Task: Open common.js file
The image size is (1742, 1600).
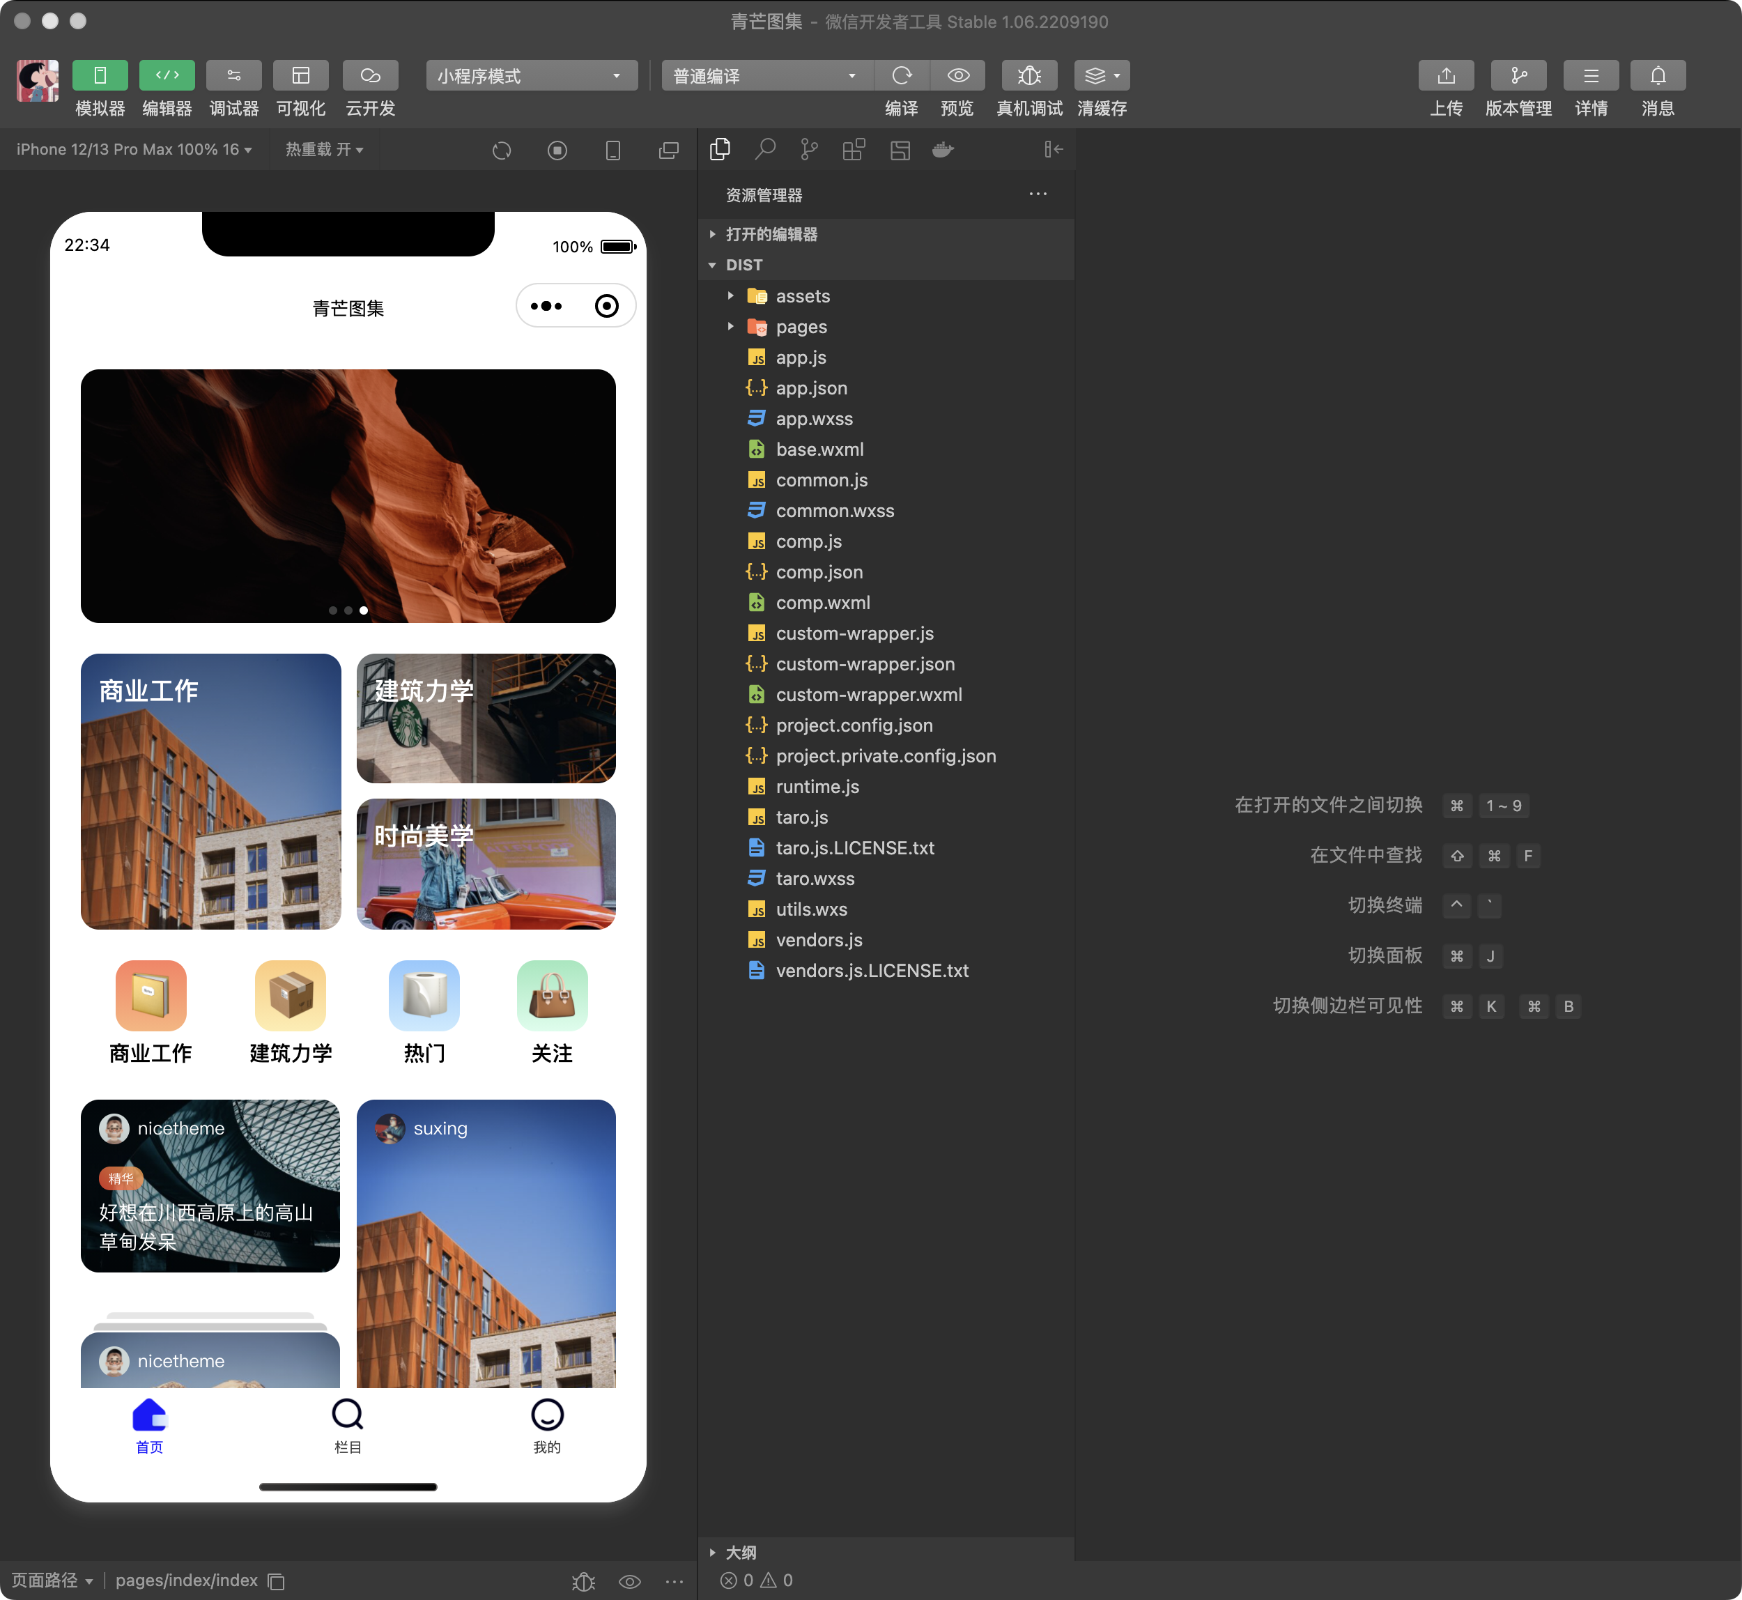Action: 886,481
